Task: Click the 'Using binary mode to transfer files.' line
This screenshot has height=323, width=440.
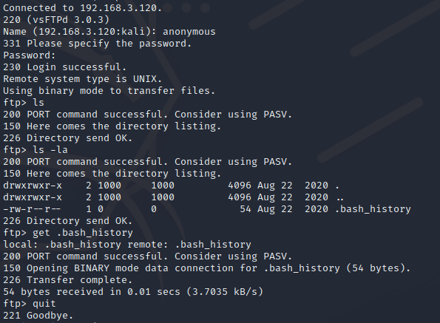Action: coord(109,91)
